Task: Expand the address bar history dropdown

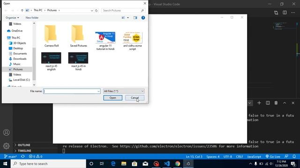Action: pos(92,10)
